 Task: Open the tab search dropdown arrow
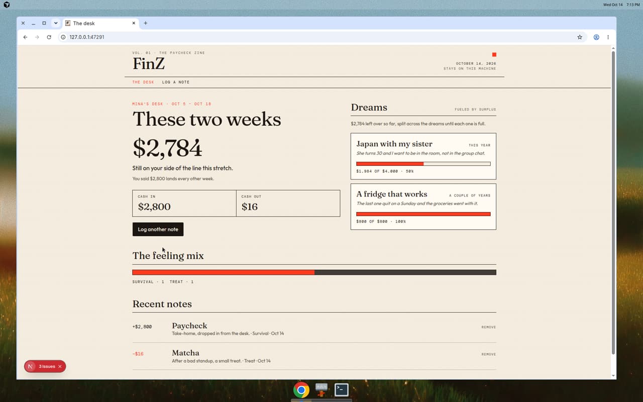click(x=55, y=23)
